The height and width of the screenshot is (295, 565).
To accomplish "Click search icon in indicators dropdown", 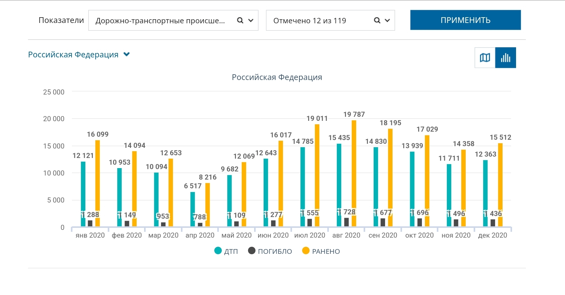I will pos(240,21).
